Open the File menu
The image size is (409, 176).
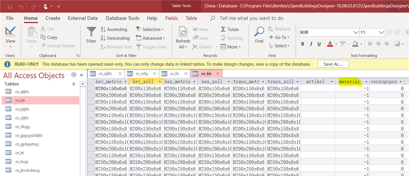point(10,18)
